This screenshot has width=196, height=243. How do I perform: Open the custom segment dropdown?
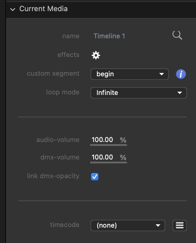(x=129, y=74)
